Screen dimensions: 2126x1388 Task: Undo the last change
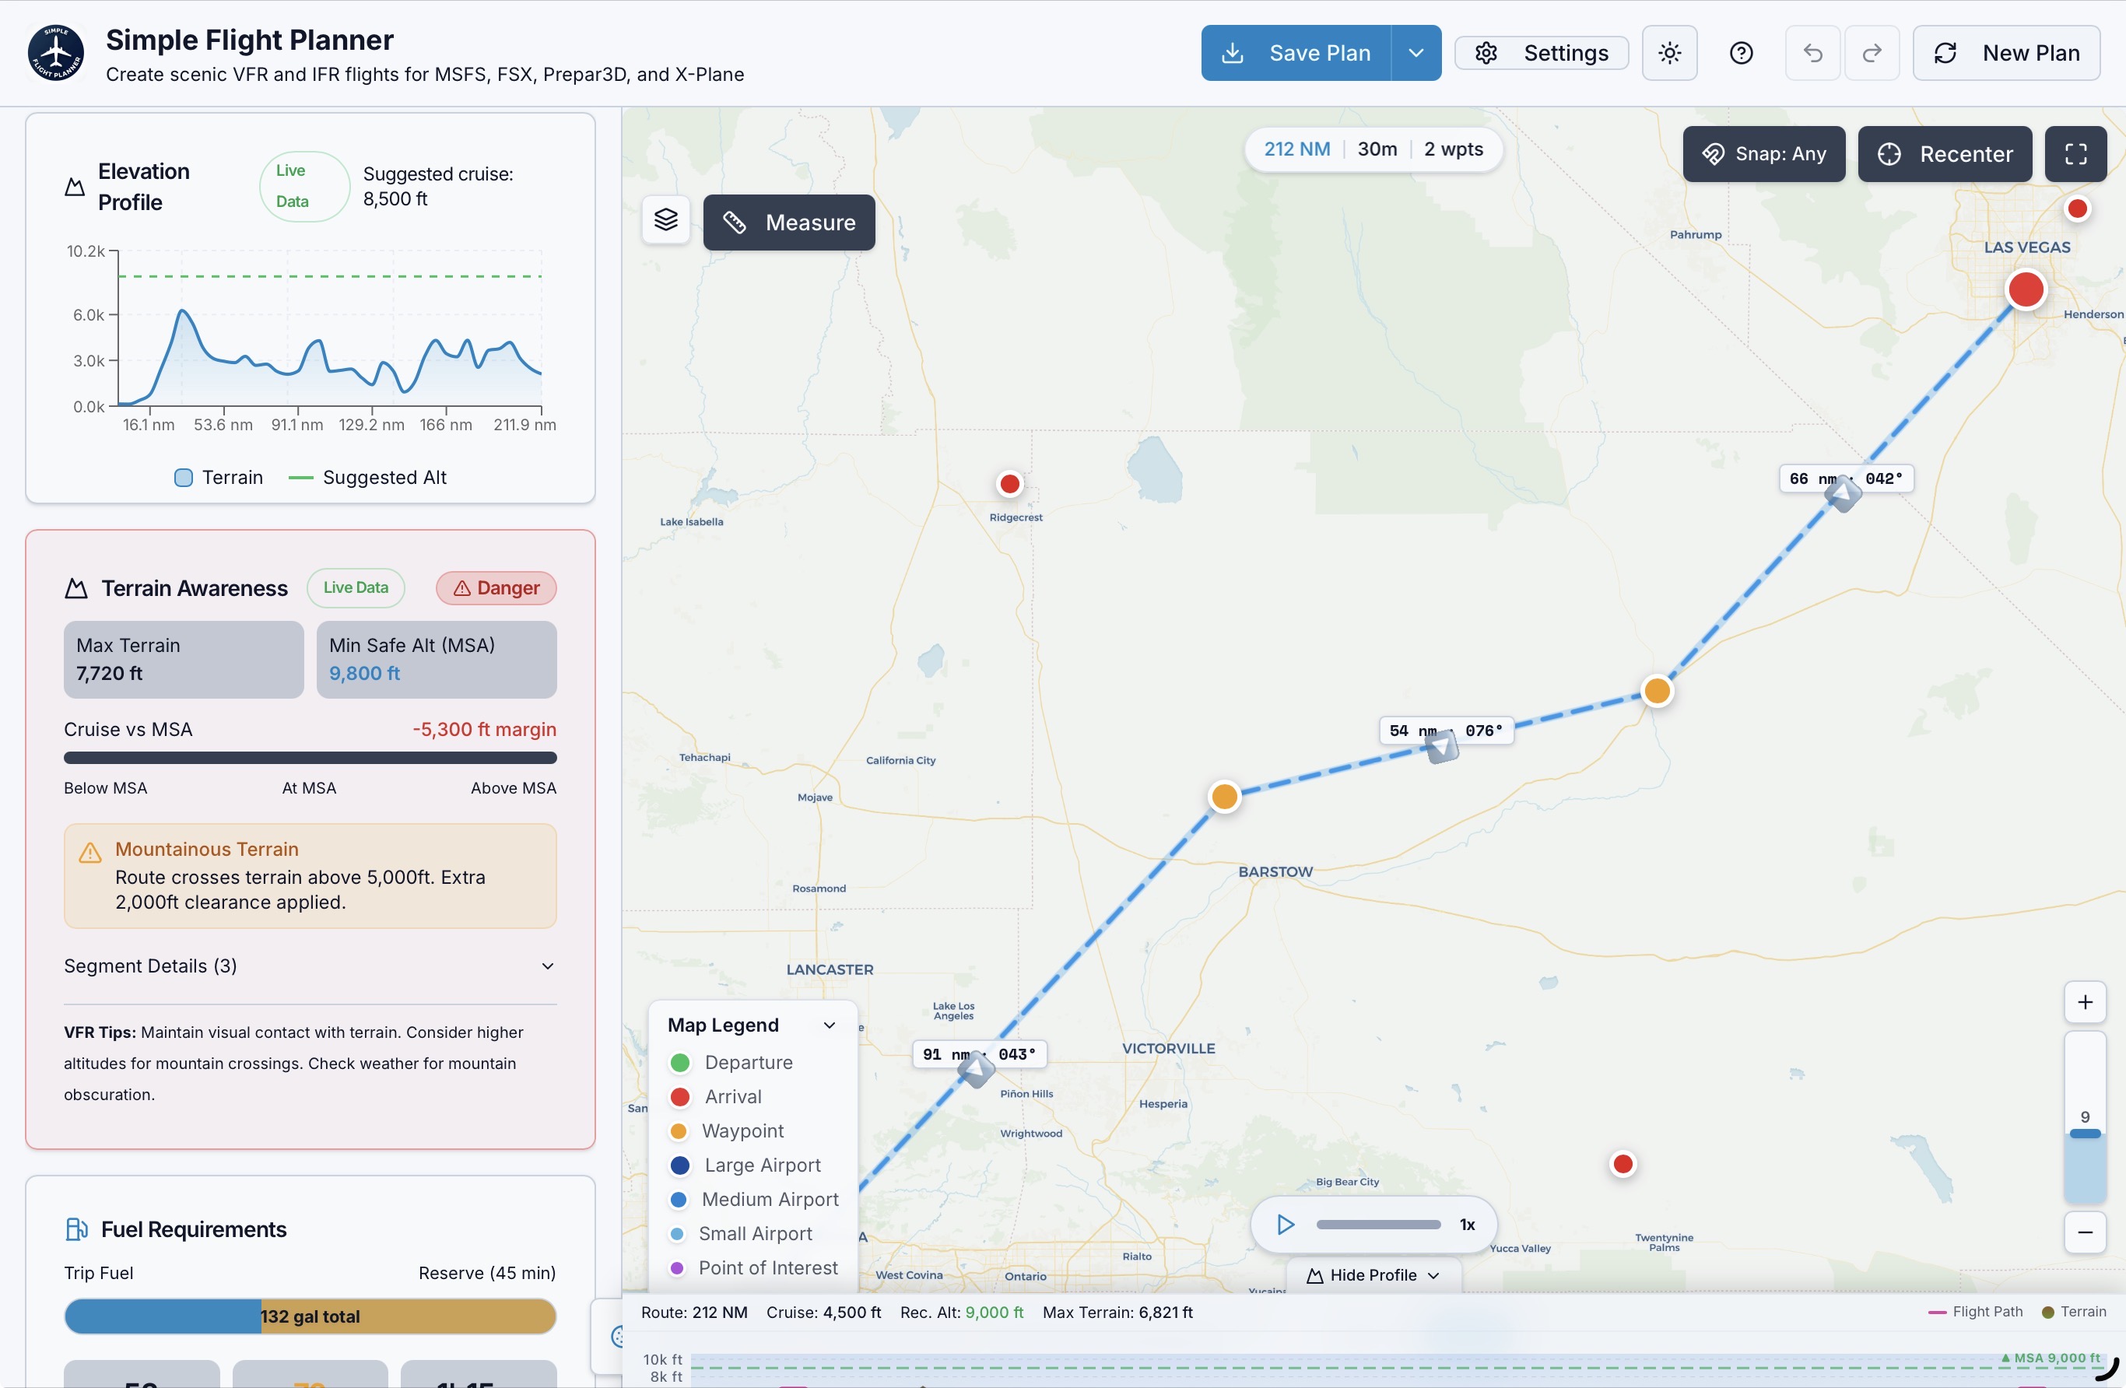click(1812, 53)
